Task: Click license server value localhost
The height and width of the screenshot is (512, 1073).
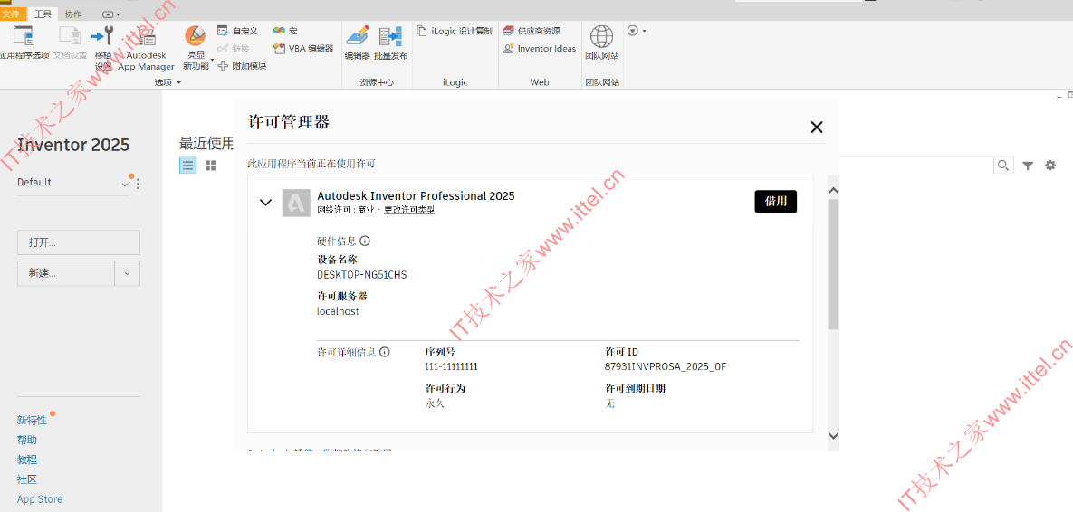Action: pos(338,311)
